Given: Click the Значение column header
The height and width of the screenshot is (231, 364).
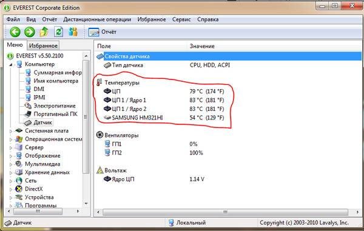Looking at the screenshot, I should coord(202,46).
